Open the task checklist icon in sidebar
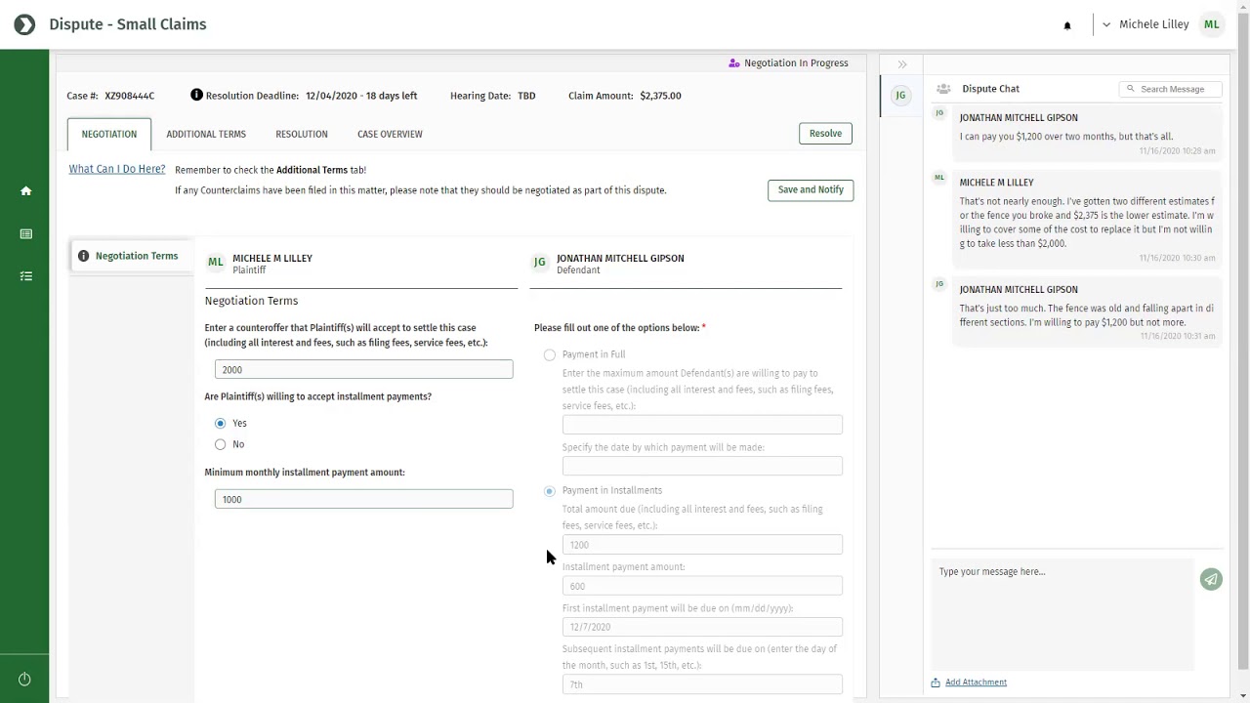Screen dimensions: 1250x703 click(x=25, y=276)
